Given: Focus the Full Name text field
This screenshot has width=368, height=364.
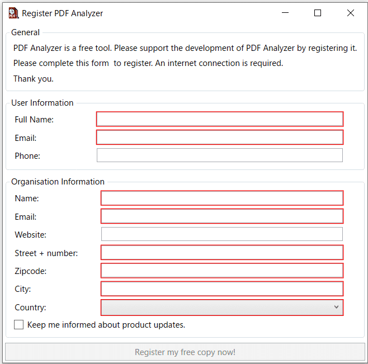Looking at the screenshot, I should (219, 119).
